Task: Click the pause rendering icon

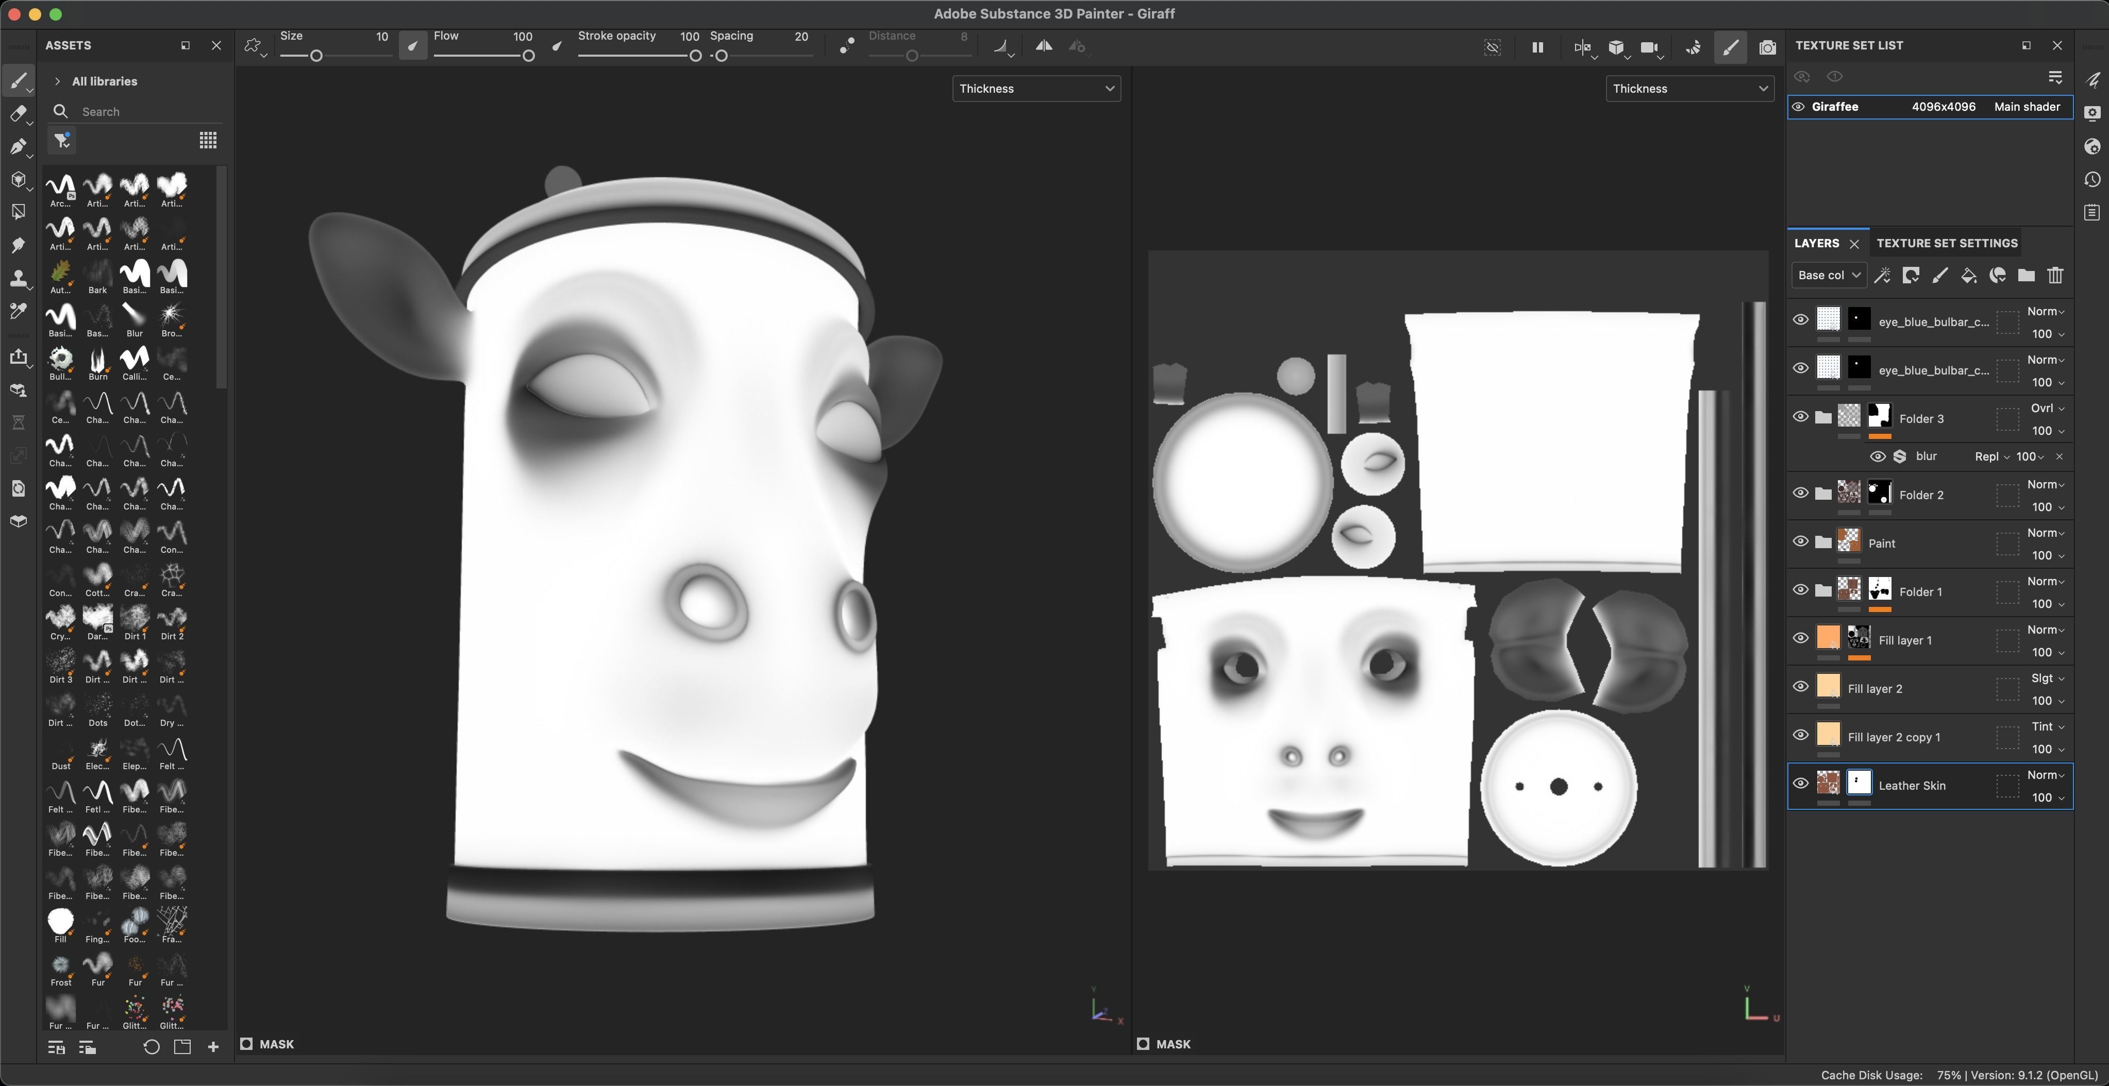Action: [x=1537, y=47]
